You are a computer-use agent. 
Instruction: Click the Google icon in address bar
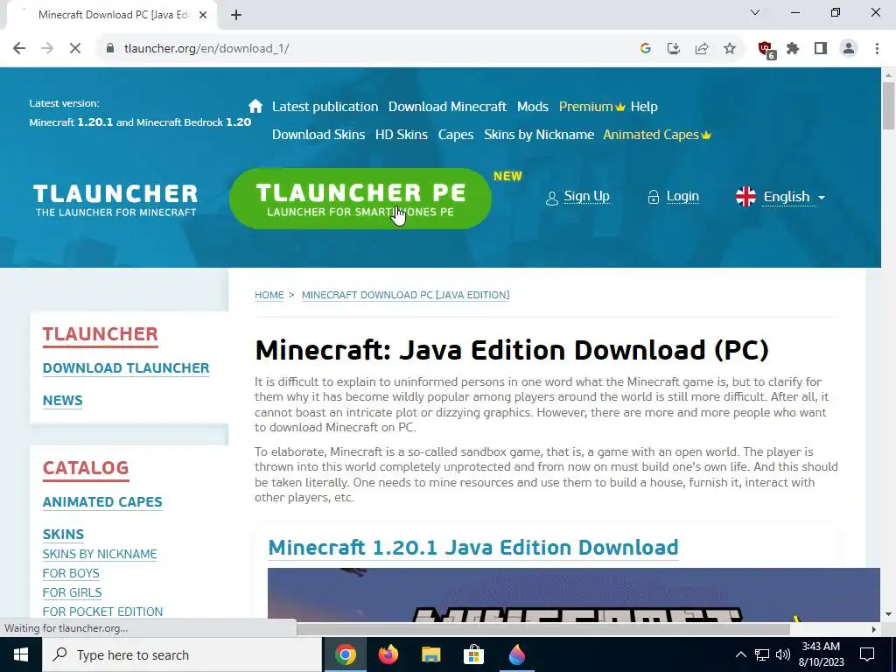[646, 49]
